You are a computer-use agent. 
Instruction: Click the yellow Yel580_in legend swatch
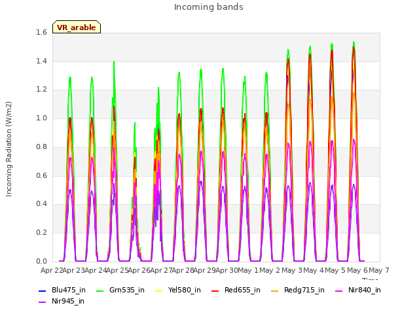[x=158, y=290]
